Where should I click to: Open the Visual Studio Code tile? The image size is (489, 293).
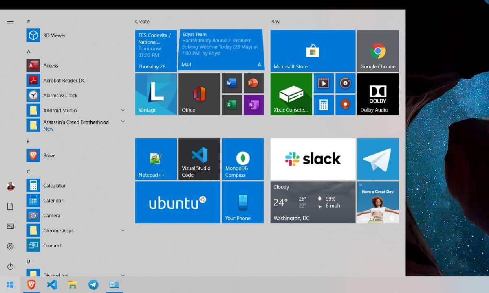(199, 159)
